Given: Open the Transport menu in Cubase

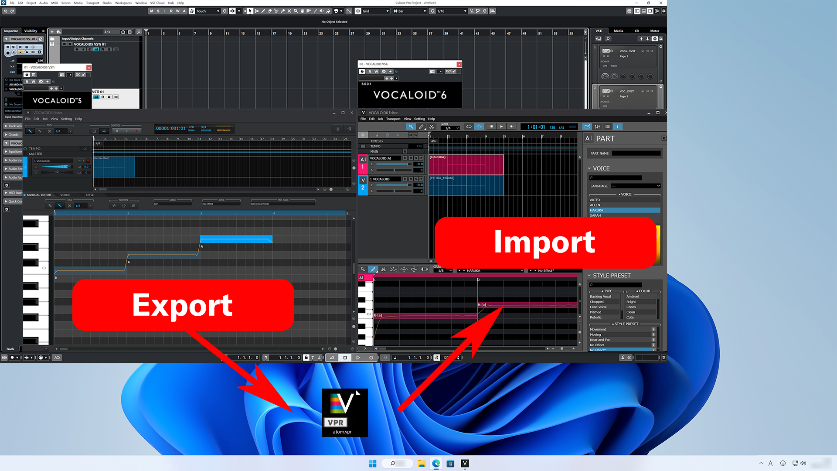Looking at the screenshot, I should pos(92,3).
